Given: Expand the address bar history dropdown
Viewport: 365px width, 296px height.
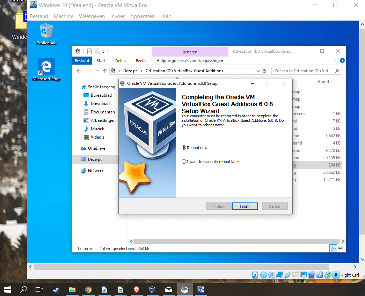Looking at the screenshot, I should coord(258,71).
